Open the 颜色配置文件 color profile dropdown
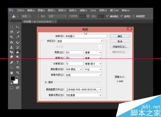 (83, 89)
